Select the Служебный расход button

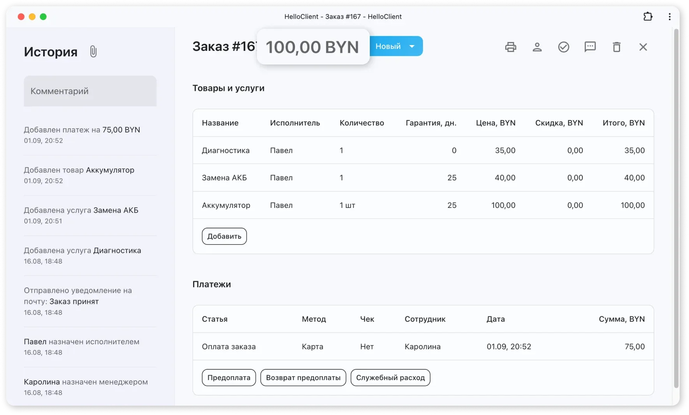click(390, 378)
